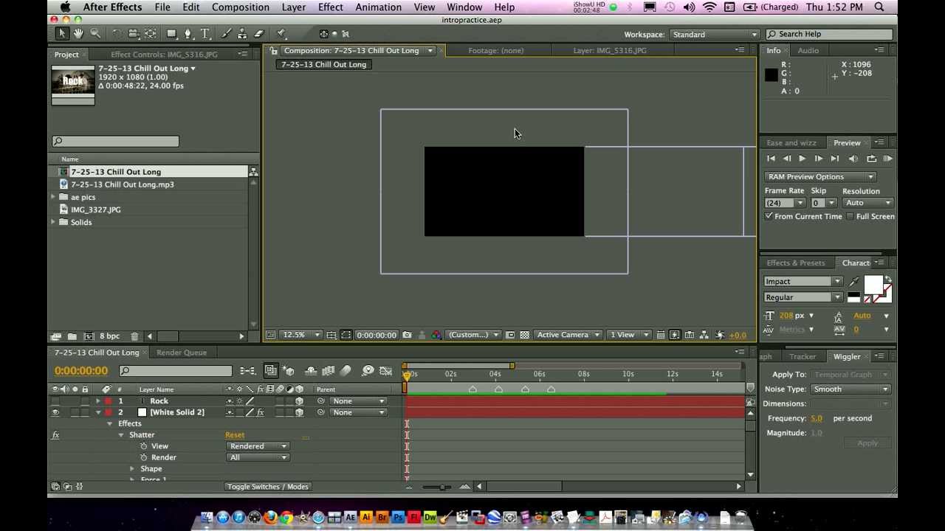The height and width of the screenshot is (531, 945).
Task: Select the Brush tool
Action: [225, 34]
